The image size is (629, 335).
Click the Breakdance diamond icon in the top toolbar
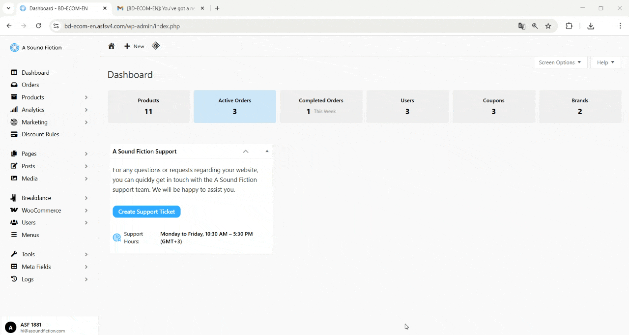(156, 45)
